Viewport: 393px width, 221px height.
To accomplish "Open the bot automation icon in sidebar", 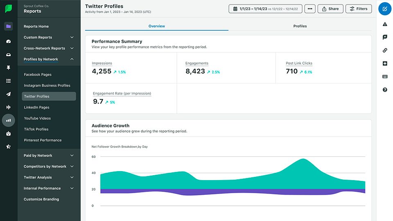I will tap(8, 133).
